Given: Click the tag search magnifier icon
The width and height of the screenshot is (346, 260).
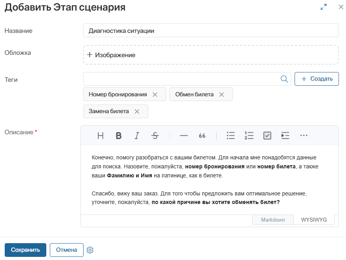Looking at the screenshot, I should coord(284,79).
